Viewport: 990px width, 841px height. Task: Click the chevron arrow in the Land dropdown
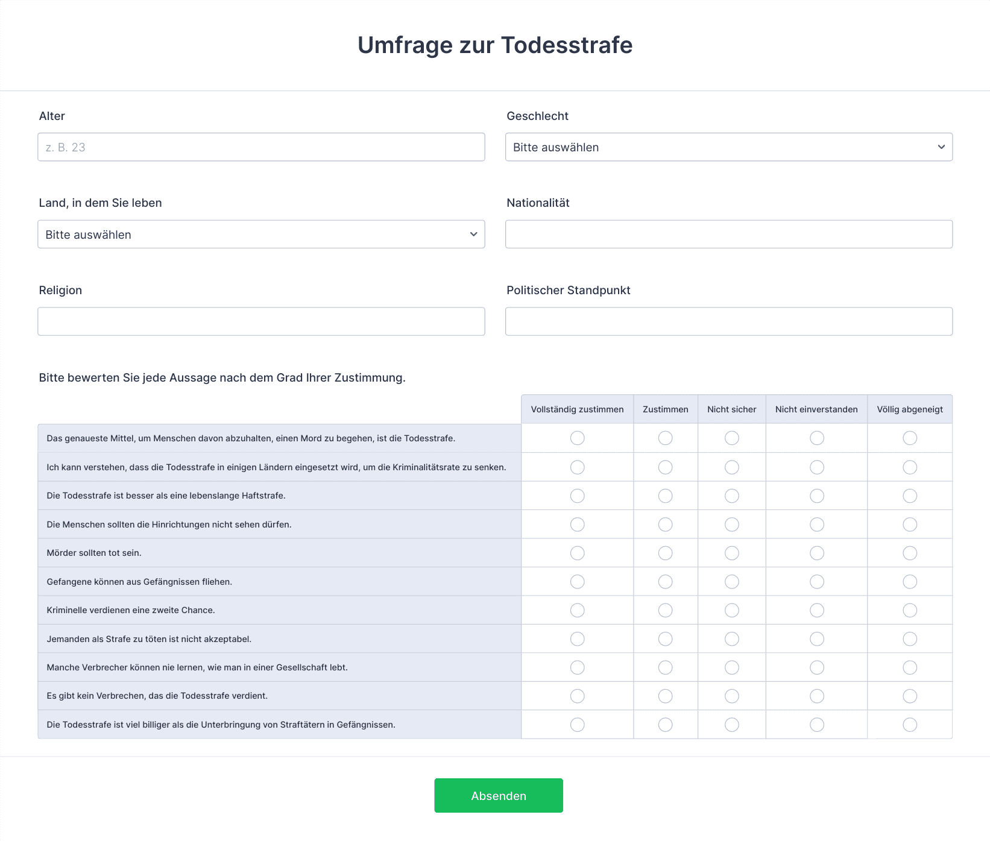pos(473,235)
